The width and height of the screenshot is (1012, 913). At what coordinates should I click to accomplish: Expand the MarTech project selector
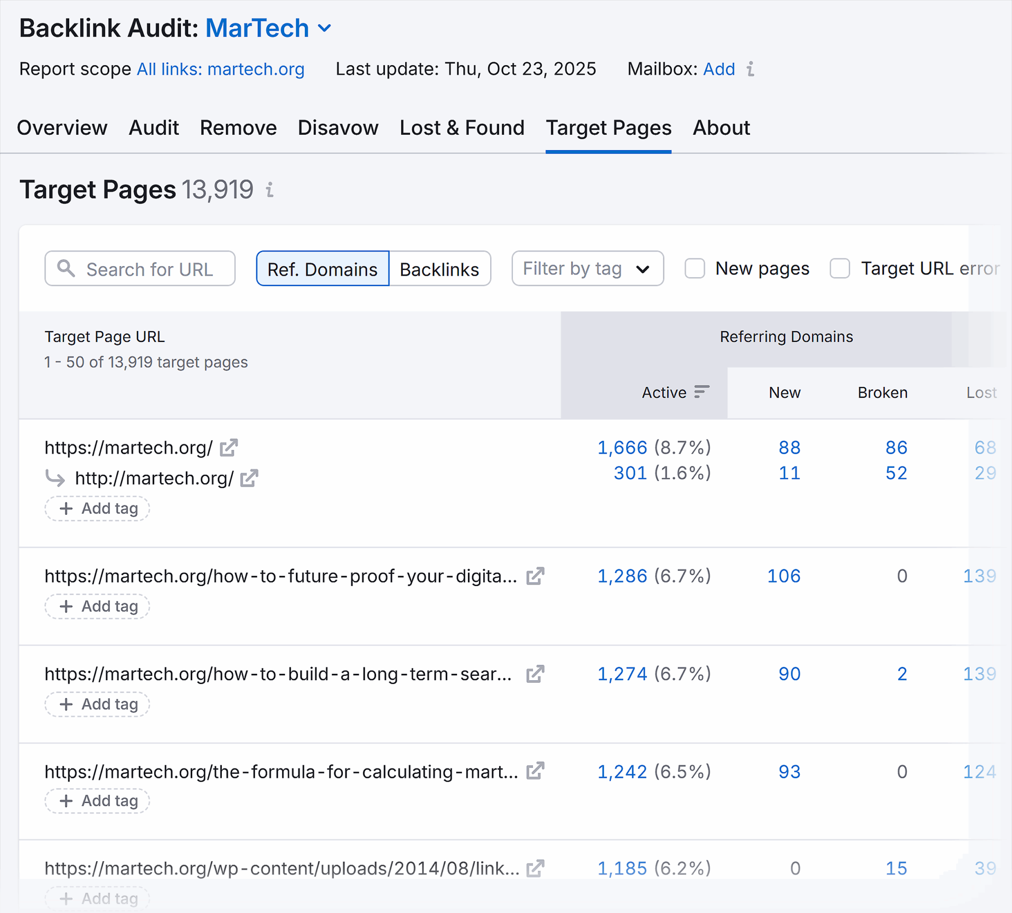[325, 28]
